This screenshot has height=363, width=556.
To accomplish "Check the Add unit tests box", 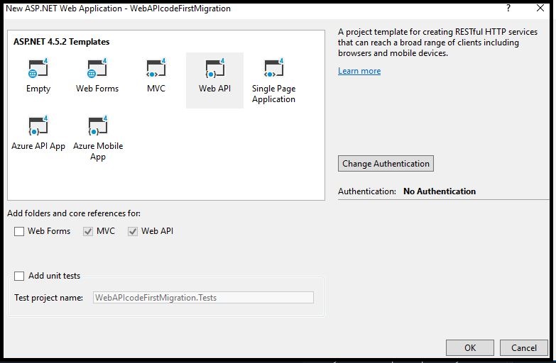I will [x=19, y=276].
